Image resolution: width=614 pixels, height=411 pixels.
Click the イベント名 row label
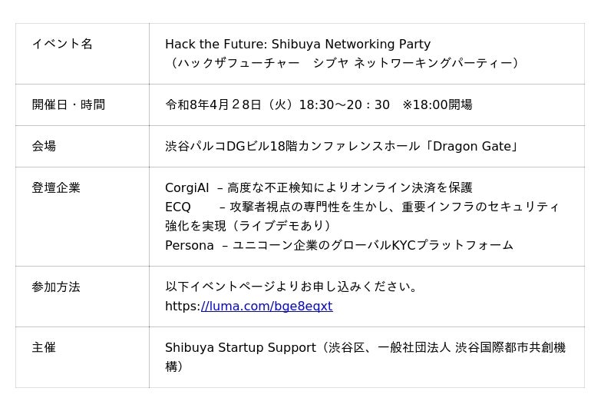(x=62, y=44)
